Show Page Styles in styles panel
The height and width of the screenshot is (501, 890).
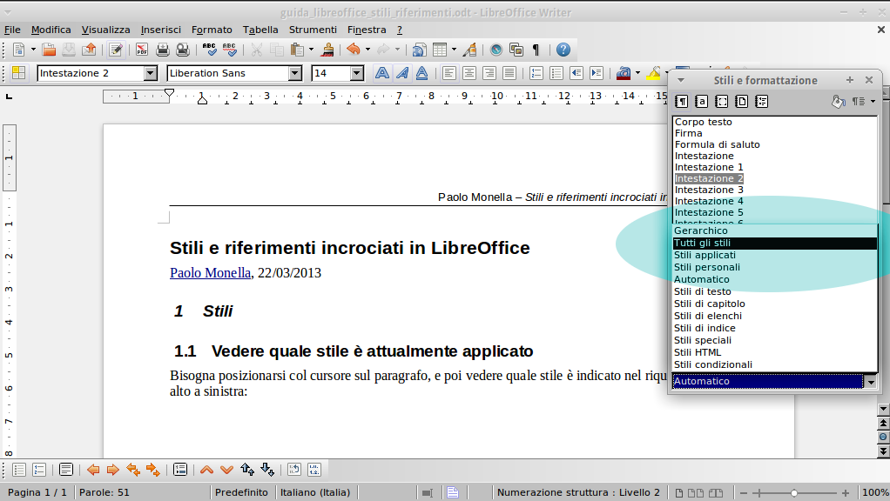pos(741,102)
